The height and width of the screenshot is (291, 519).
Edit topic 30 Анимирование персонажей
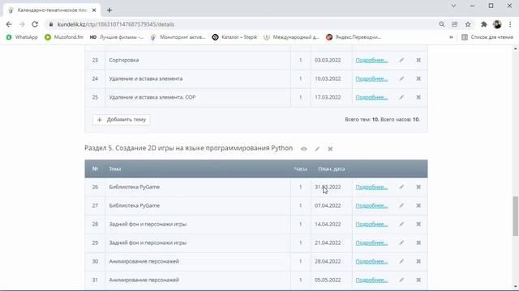pyautogui.click(x=401, y=261)
